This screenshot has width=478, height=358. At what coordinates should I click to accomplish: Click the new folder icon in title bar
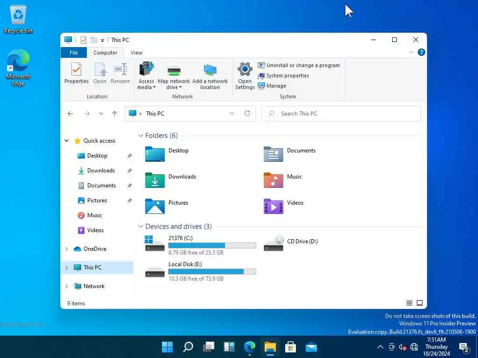pyautogui.click(x=93, y=40)
